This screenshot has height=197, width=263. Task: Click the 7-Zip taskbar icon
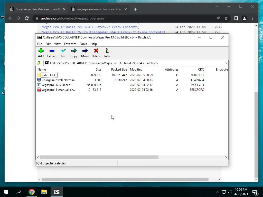tap(57, 192)
